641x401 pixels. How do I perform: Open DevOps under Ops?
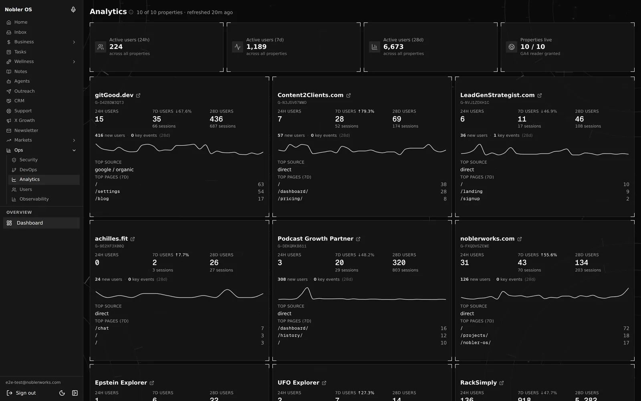pos(44,170)
